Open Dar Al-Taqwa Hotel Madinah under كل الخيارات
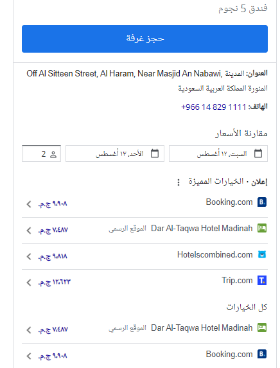280x368 pixels. [144, 329]
